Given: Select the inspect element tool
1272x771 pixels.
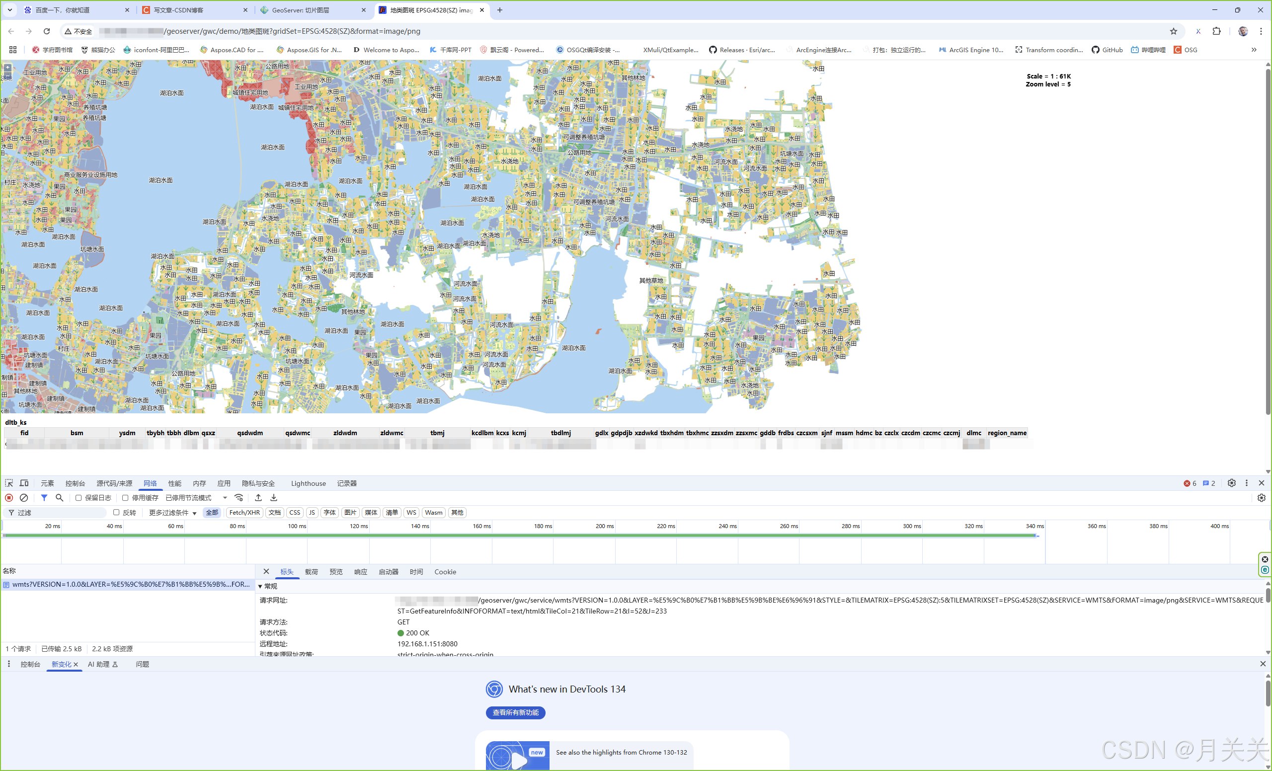Looking at the screenshot, I should point(9,483).
